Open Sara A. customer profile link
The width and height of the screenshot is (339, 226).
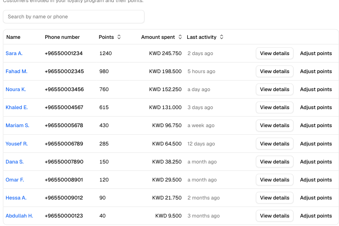tap(14, 53)
